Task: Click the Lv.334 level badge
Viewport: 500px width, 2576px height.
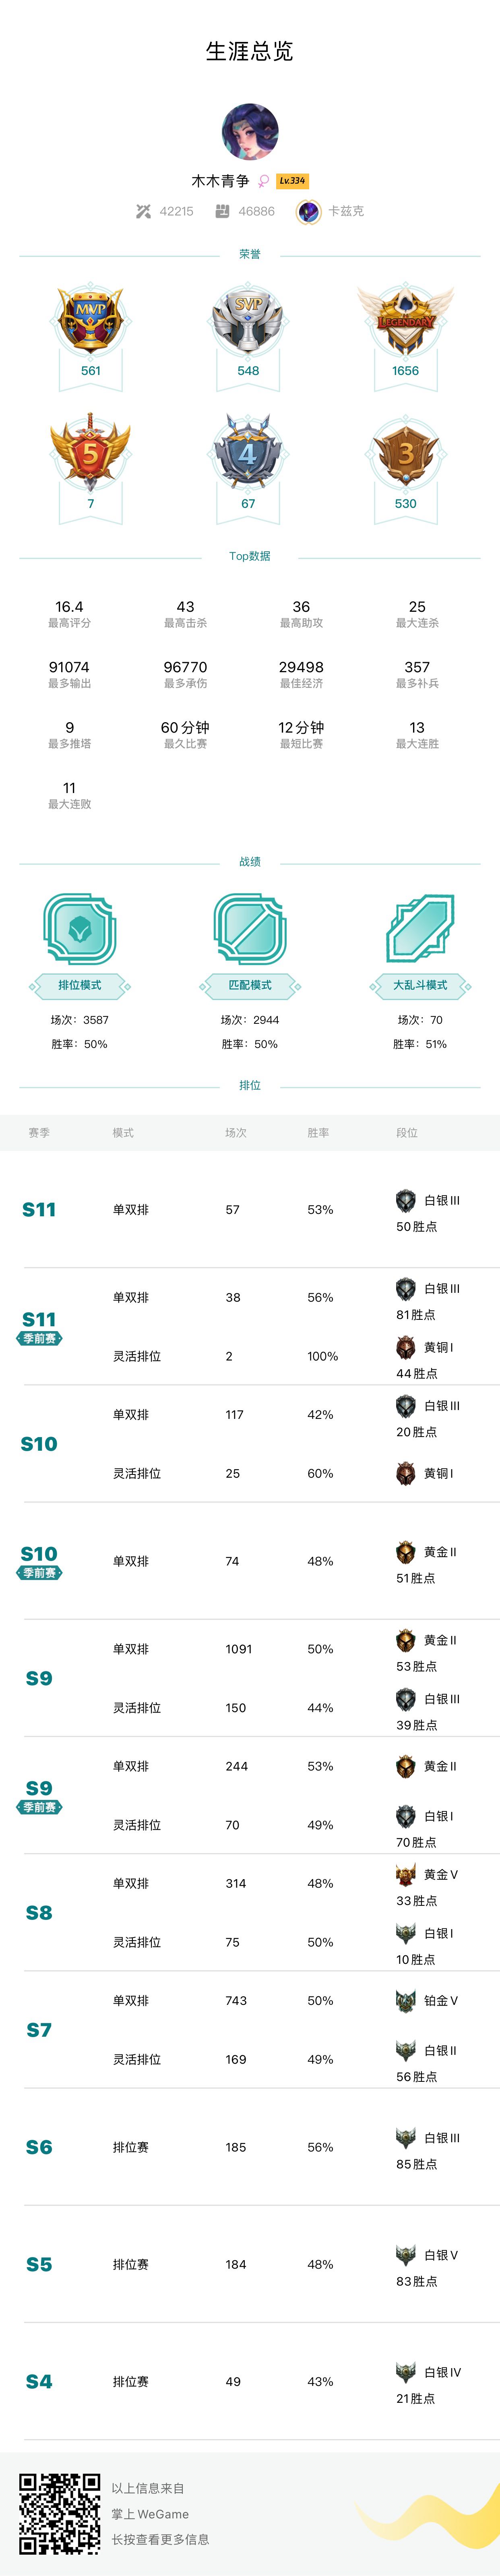Action: pyautogui.click(x=292, y=181)
